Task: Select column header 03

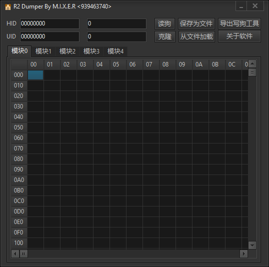Action: [x=85, y=64]
